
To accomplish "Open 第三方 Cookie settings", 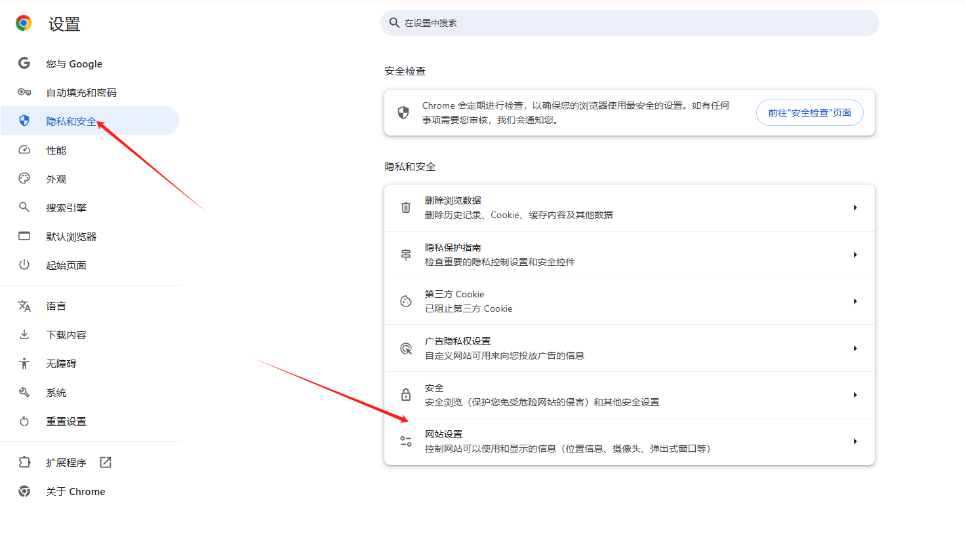I will coord(630,301).
